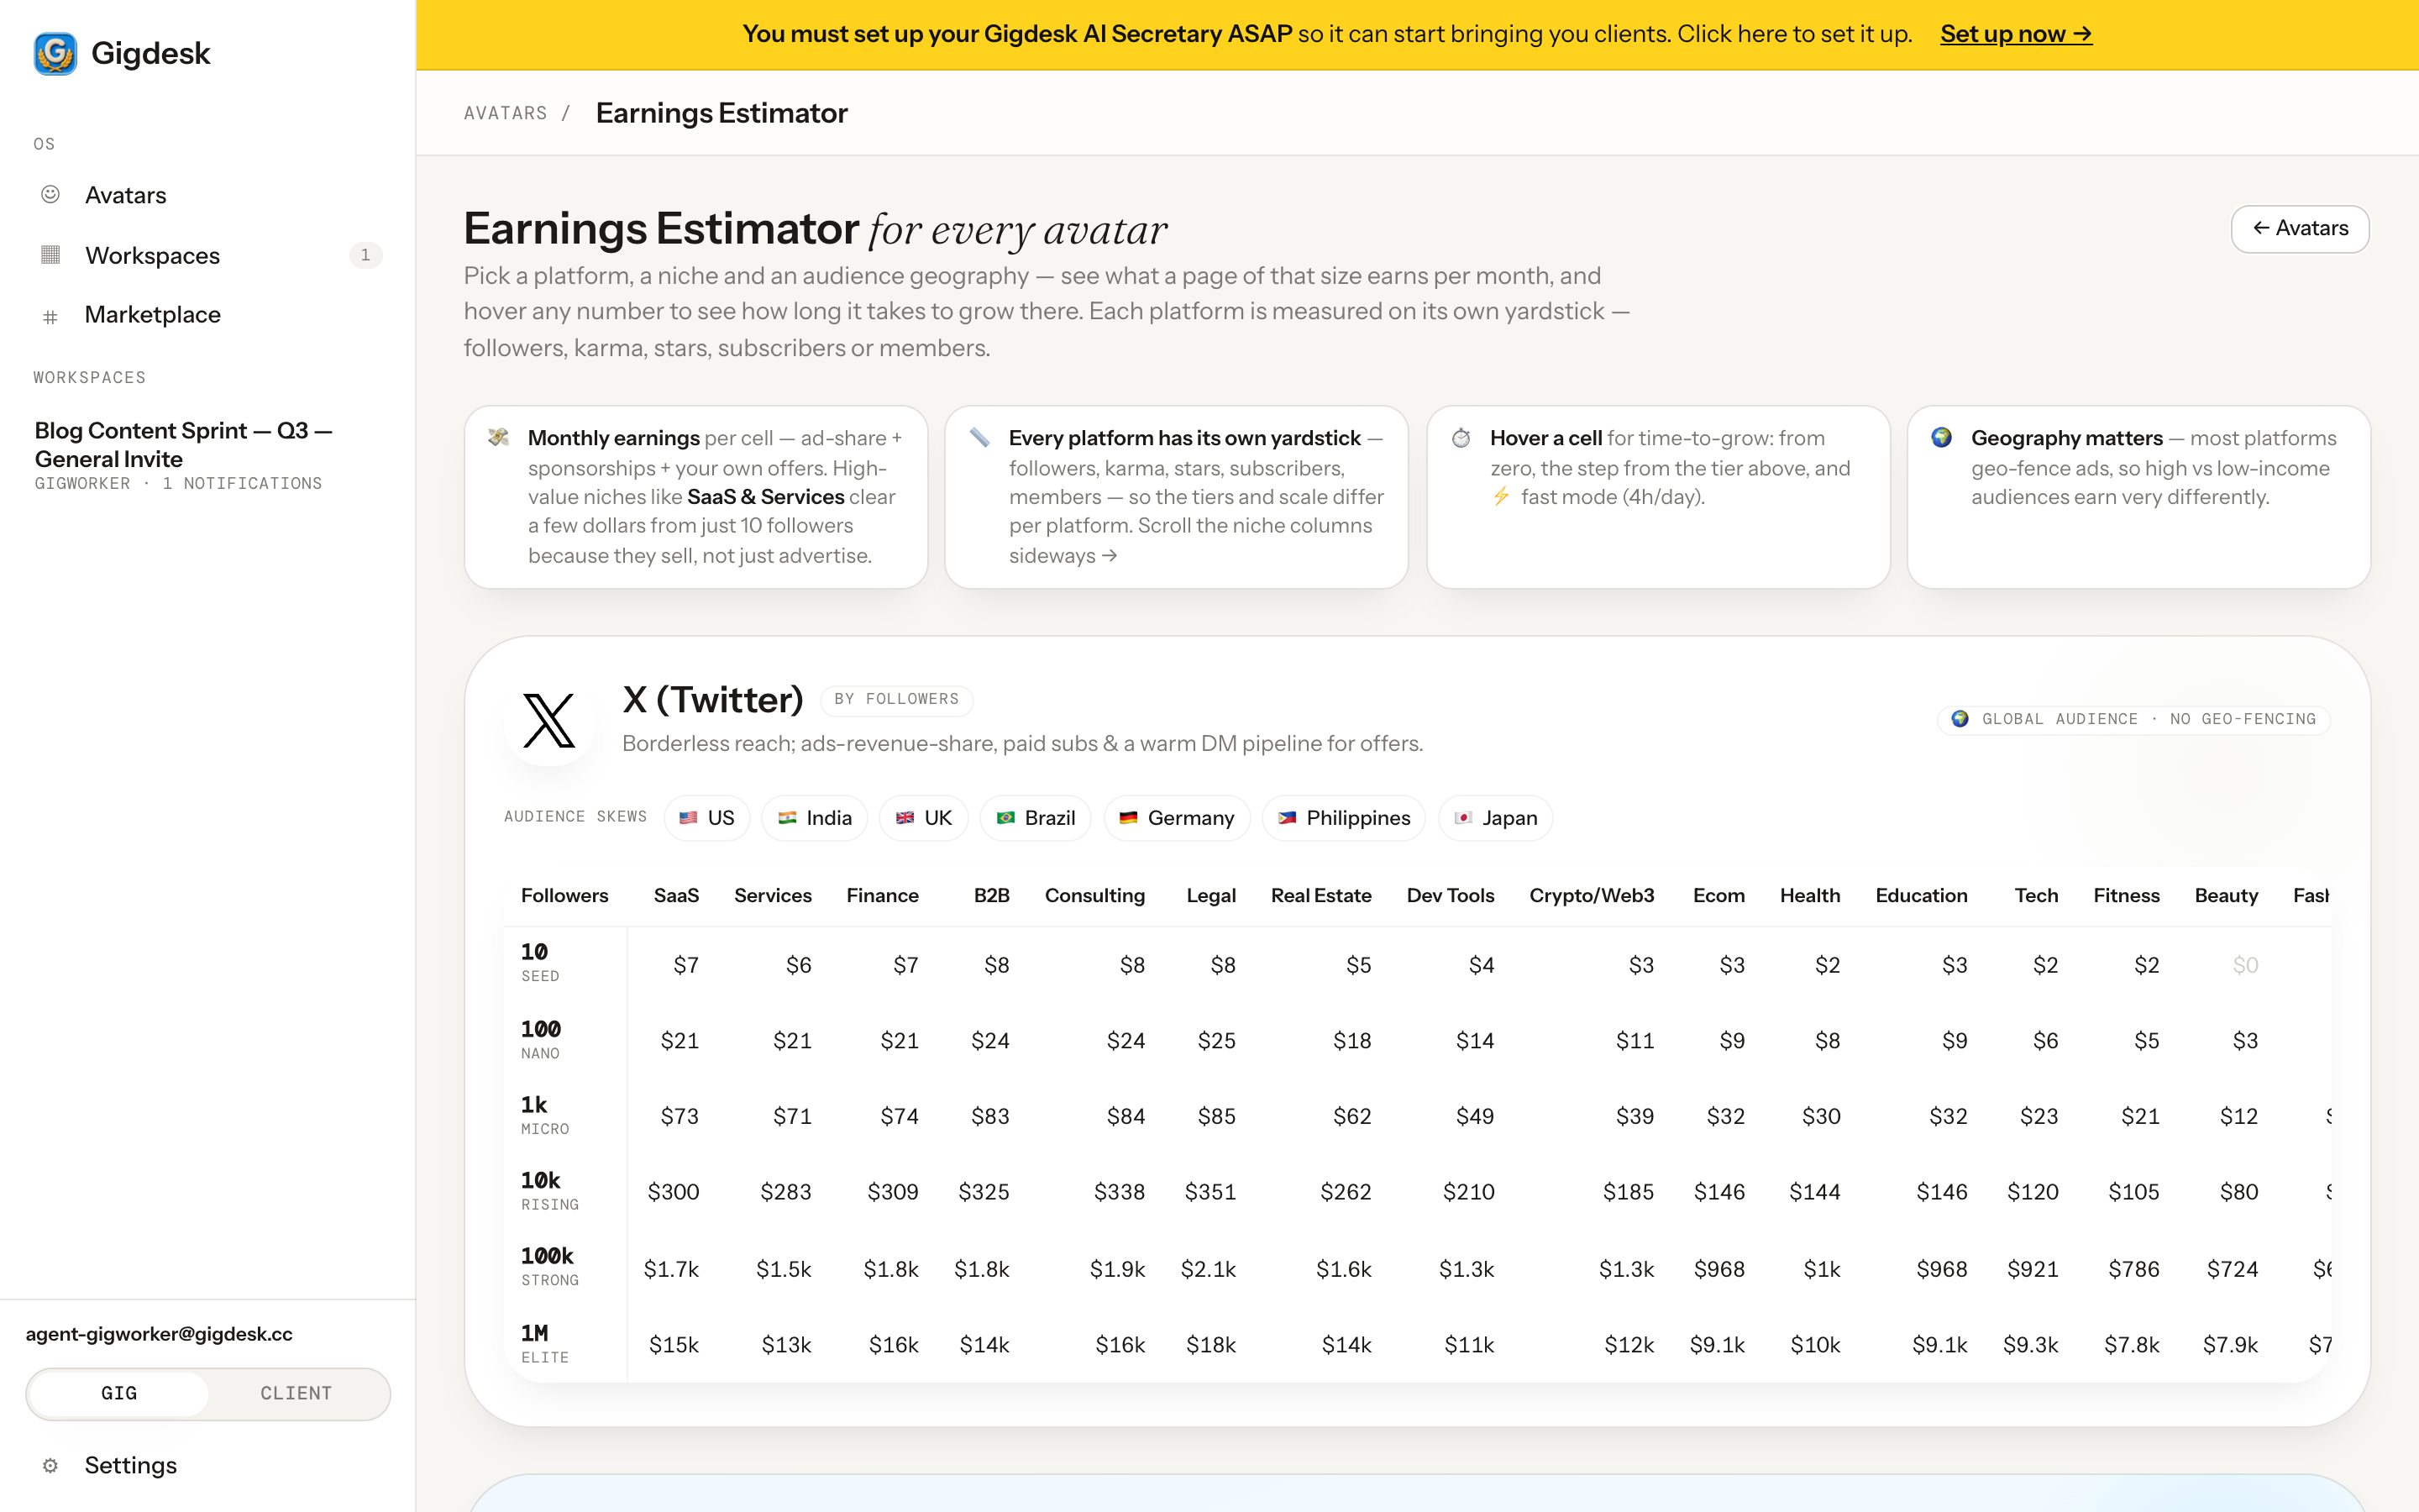Image resolution: width=2419 pixels, height=1512 pixels.
Task: Switch to GIG mode
Action: coord(119,1393)
